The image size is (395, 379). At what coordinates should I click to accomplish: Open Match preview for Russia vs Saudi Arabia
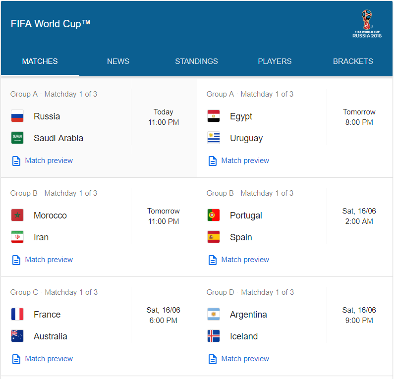coord(49,161)
